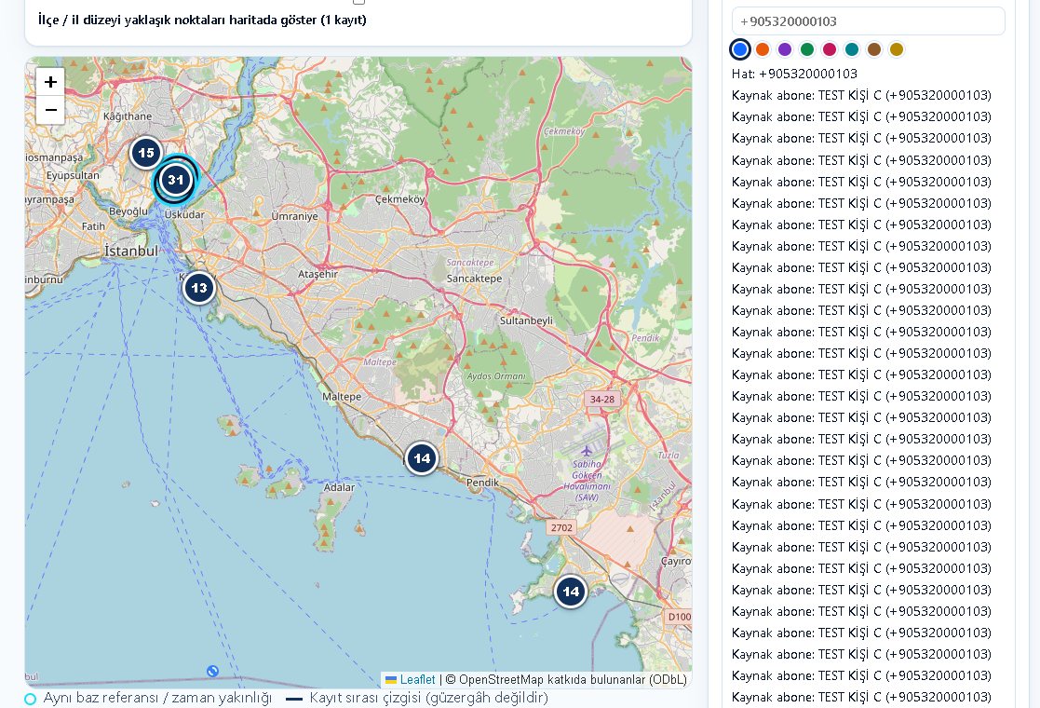Click the 34-28 road shield on the map
This screenshot has height=708, width=1040.
[x=602, y=399]
